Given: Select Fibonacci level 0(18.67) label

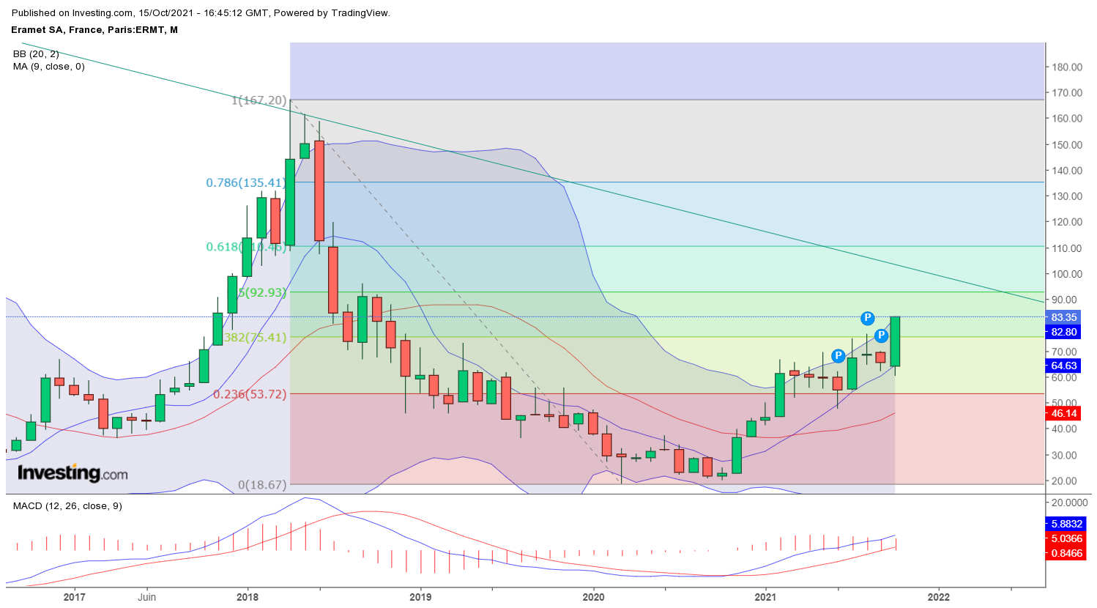Looking at the screenshot, I should pos(261,485).
